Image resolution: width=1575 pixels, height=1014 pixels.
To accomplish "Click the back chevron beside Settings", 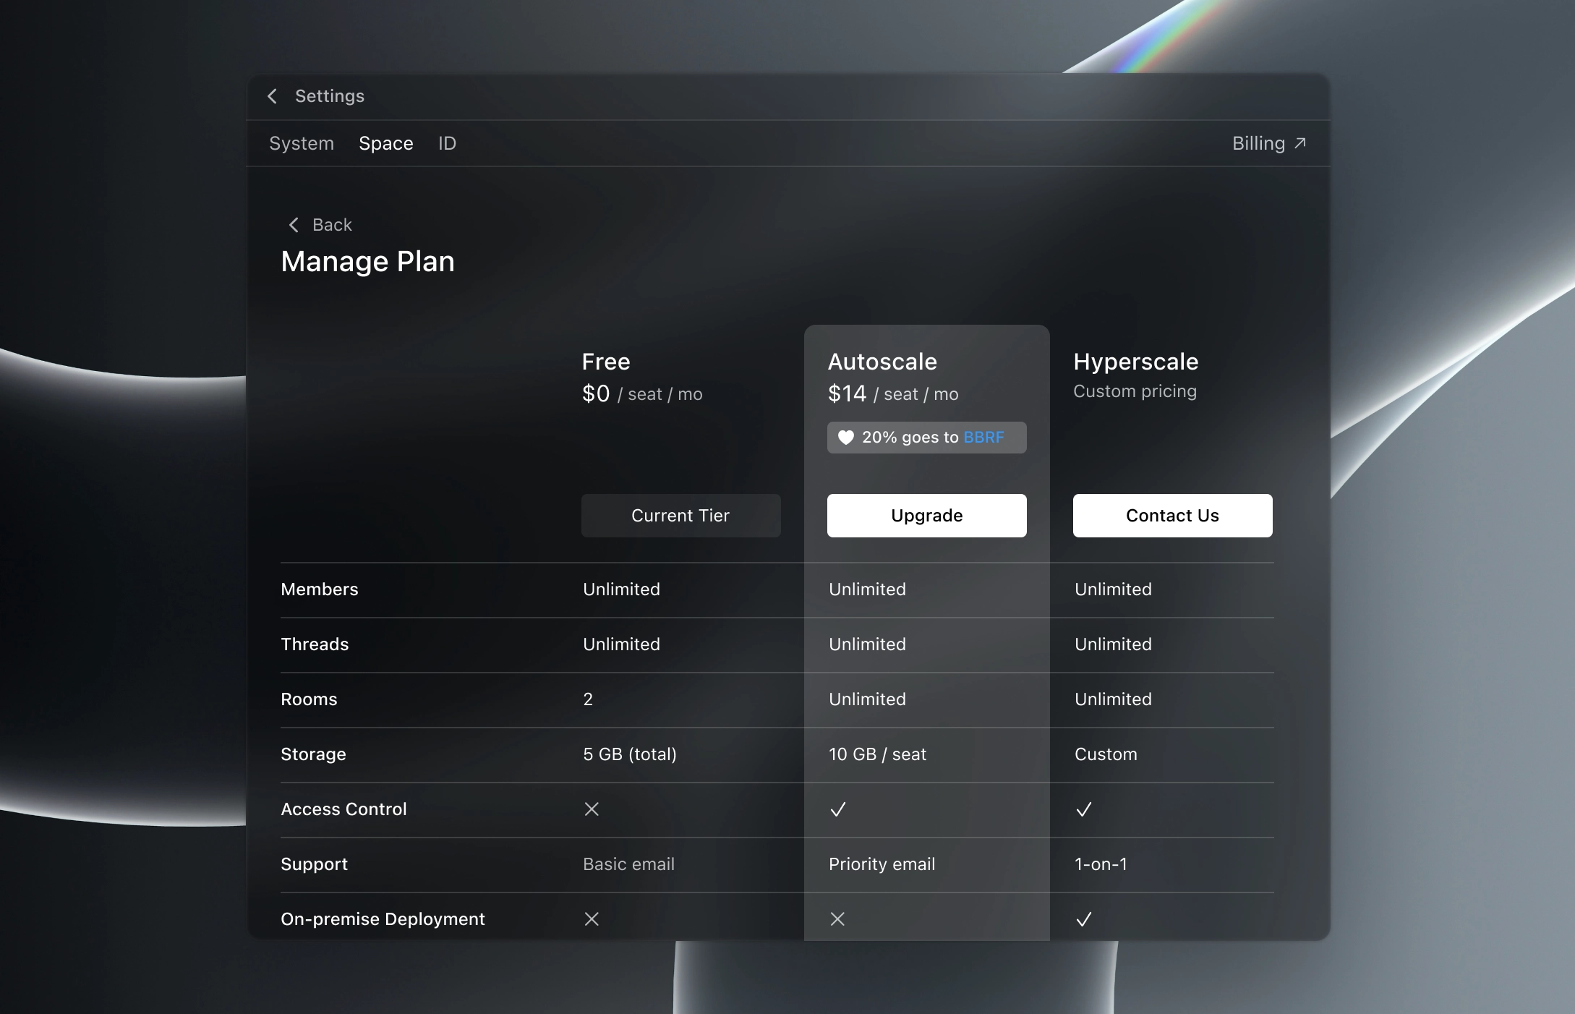I will (x=272, y=96).
